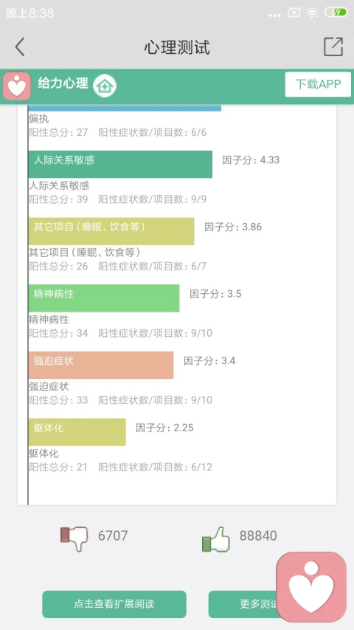The width and height of the screenshot is (354, 630).
Task: Open the green home icon
Action: point(105,86)
